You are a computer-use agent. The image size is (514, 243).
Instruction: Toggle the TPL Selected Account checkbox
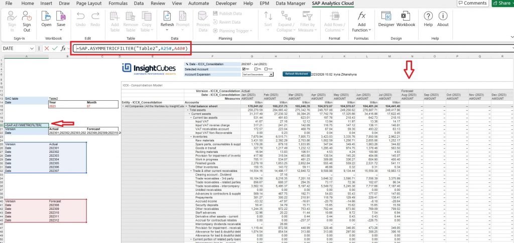click(x=255, y=69)
